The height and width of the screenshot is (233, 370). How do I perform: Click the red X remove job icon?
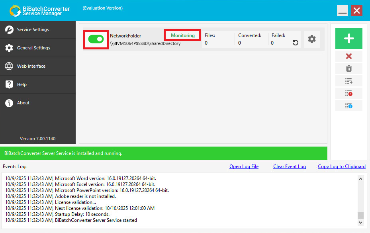pyautogui.click(x=348, y=56)
